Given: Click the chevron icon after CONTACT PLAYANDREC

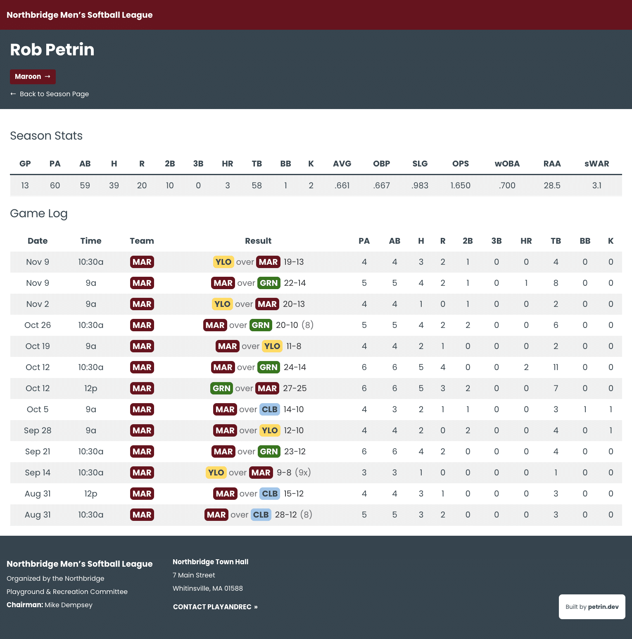Looking at the screenshot, I should [256, 607].
